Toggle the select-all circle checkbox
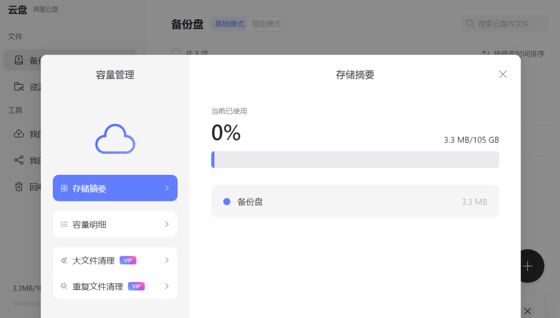This screenshot has width=560, height=318. coord(176,53)
